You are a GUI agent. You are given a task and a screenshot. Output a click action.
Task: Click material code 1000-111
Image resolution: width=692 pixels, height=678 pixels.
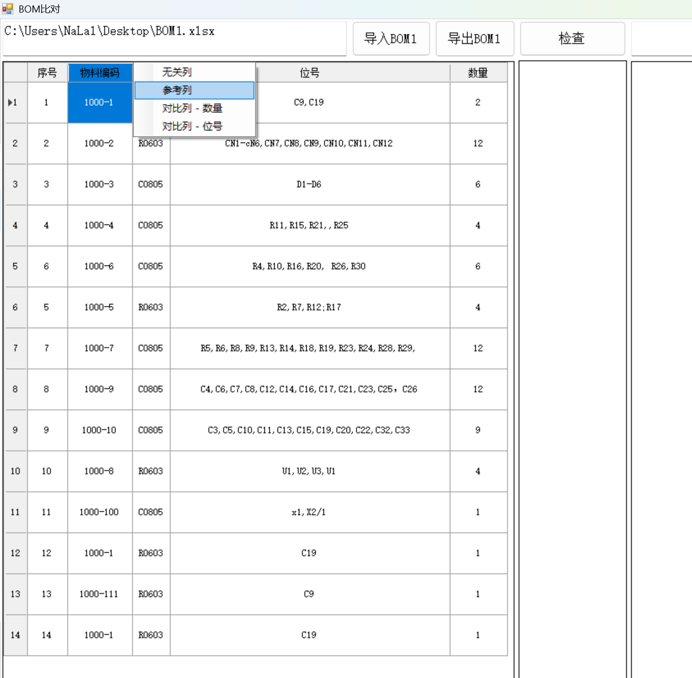click(x=100, y=594)
